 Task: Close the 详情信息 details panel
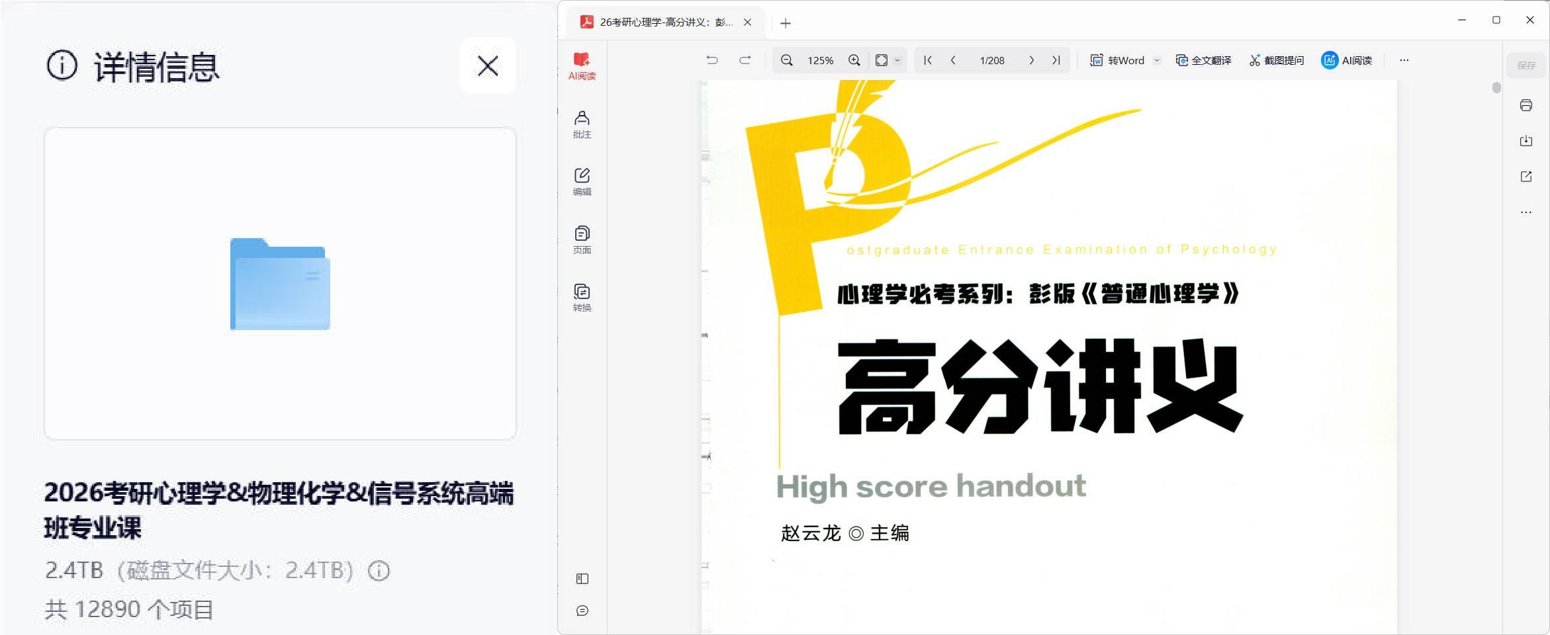tap(487, 65)
